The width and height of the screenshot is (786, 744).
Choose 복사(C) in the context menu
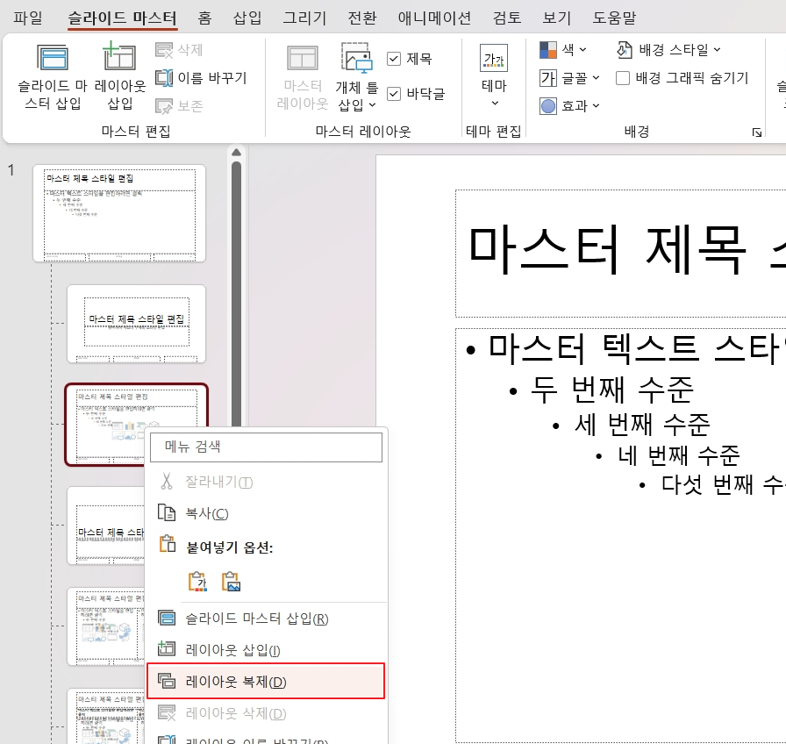[x=266, y=513]
